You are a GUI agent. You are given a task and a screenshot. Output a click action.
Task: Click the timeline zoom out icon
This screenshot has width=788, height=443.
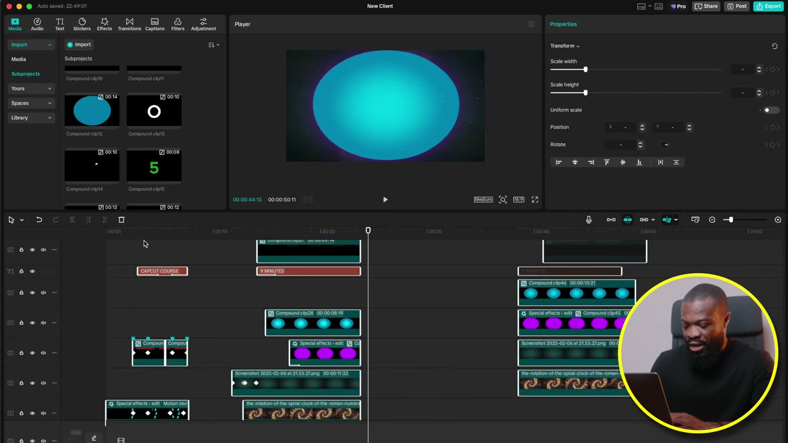point(712,220)
